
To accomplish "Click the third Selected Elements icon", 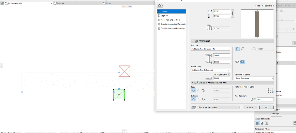I will point(267,123).
